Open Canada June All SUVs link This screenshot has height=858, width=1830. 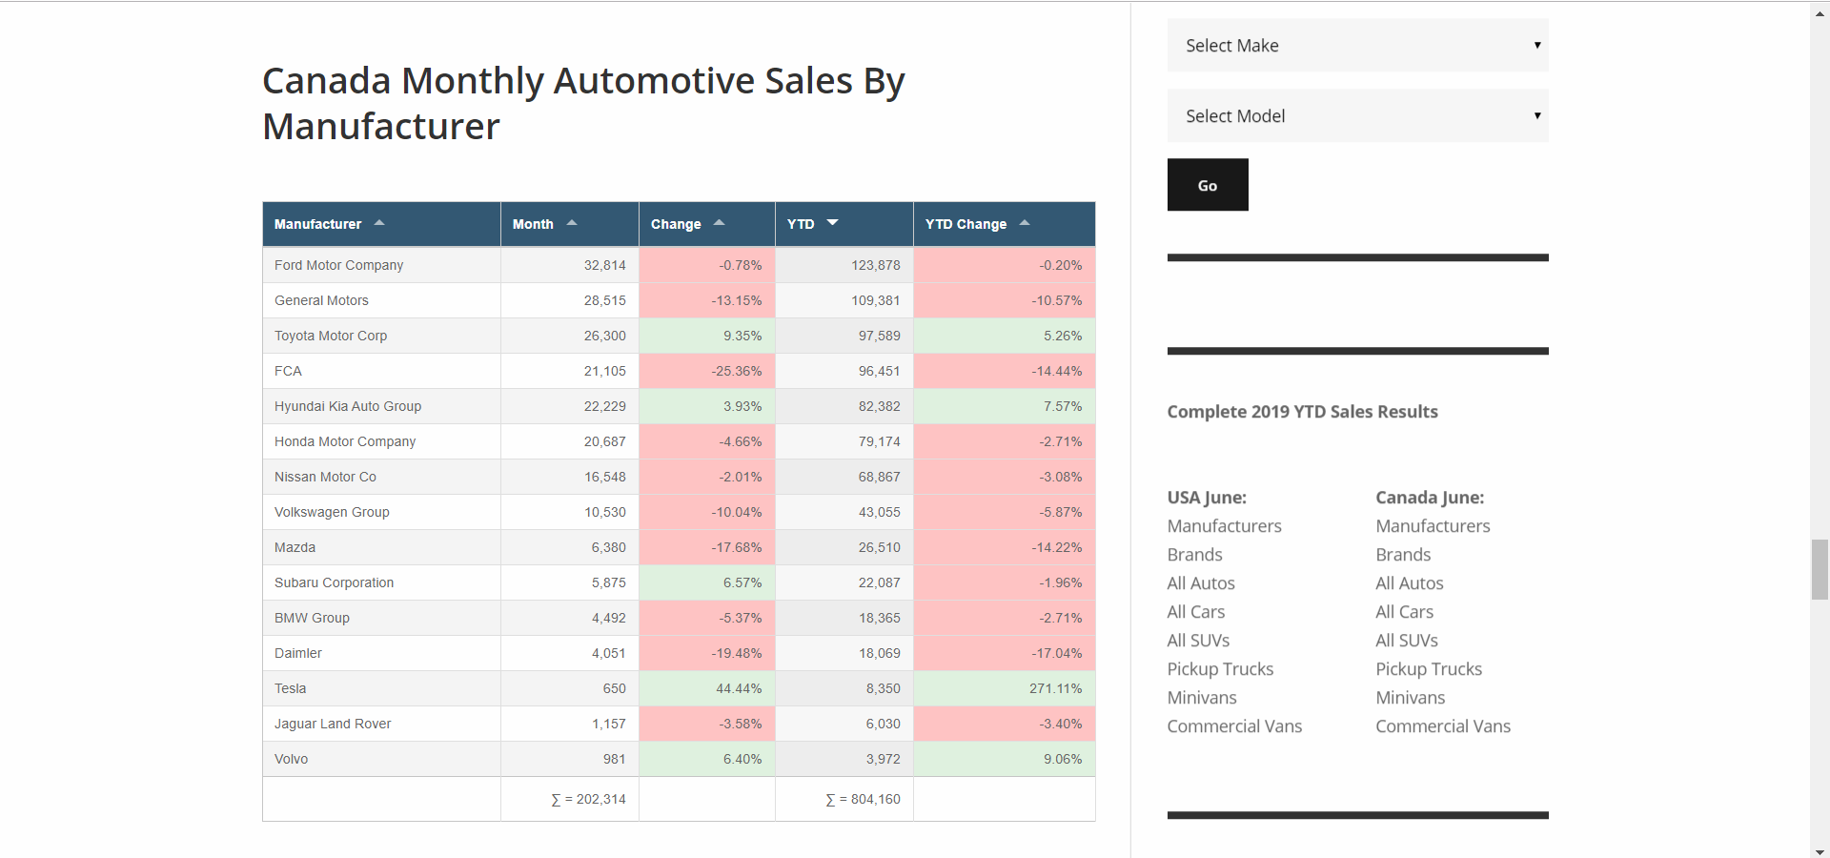coord(1407,641)
